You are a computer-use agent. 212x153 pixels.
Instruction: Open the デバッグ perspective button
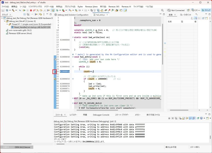tap(206, 10)
